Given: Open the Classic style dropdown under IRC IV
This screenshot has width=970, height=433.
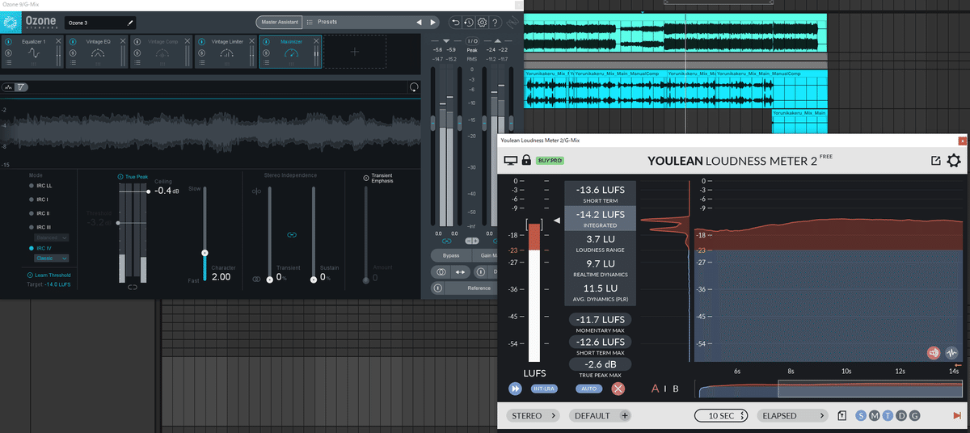Looking at the screenshot, I should pyautogui.click(x=52, y=259).
